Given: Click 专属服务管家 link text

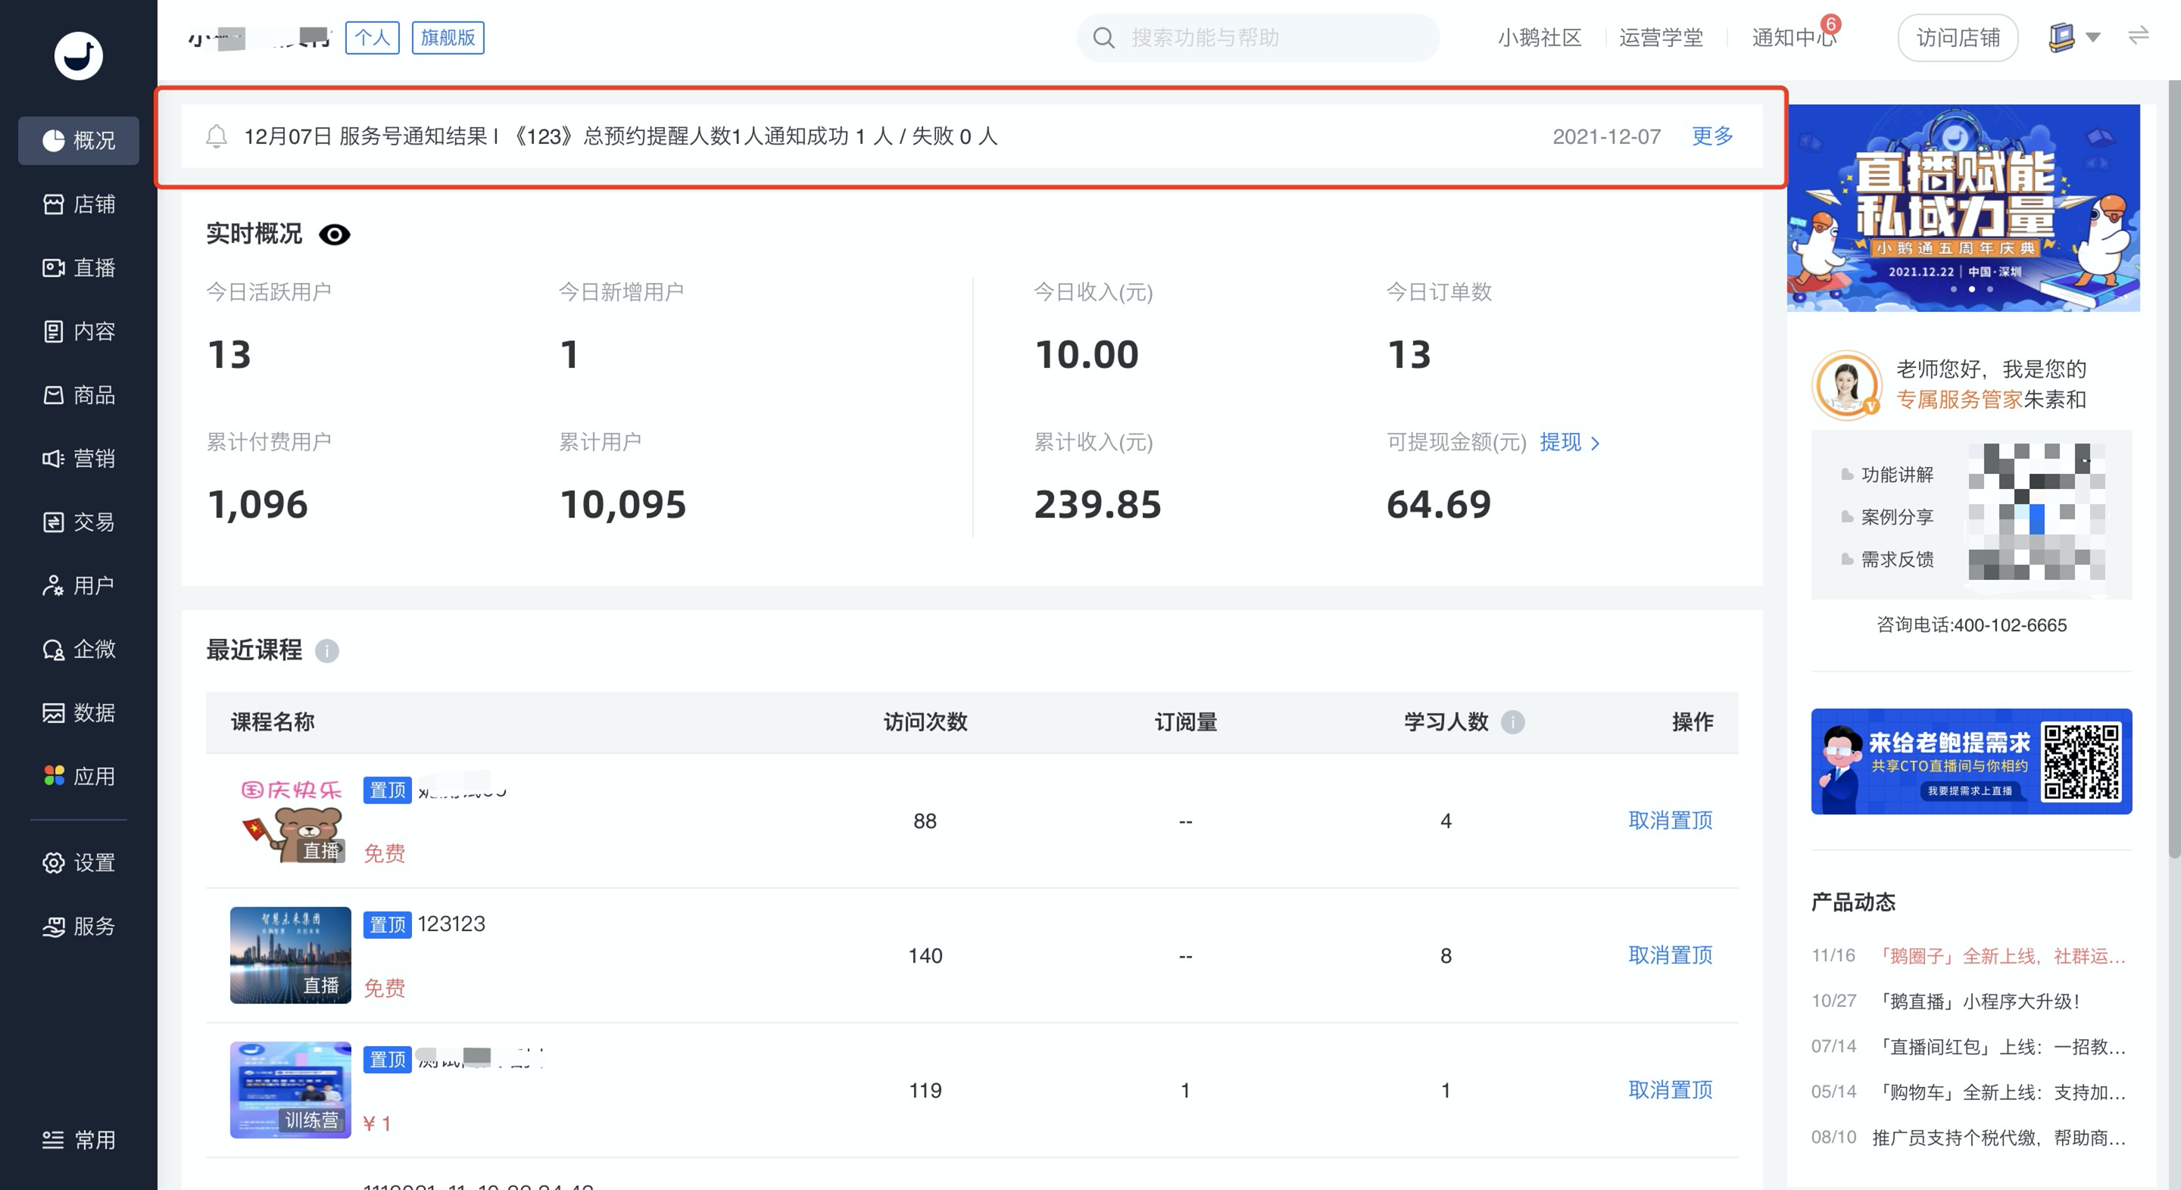Looking at the screenshot, I should tap(1959, 400).
